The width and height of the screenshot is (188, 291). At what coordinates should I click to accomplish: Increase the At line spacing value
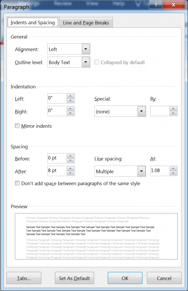(x=173, y=169)
